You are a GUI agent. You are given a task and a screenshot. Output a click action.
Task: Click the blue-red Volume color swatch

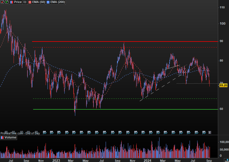pos(2,138)
